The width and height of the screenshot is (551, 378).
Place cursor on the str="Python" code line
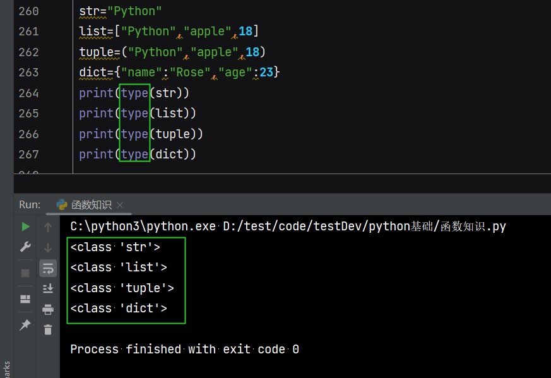pyautogui.click(x=120, y=11)
